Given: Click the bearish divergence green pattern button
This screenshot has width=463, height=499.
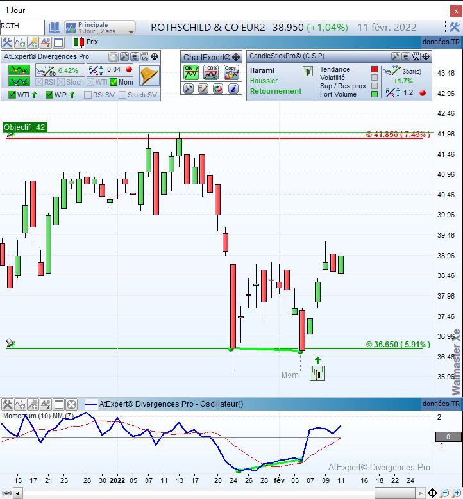Looking at the screenshot, I should [19, 70].
